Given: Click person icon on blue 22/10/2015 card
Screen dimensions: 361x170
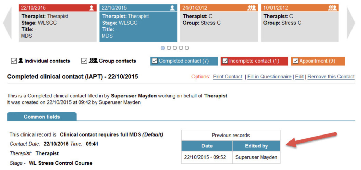Looking at the screenshot, I should click(x=172, y=8).
